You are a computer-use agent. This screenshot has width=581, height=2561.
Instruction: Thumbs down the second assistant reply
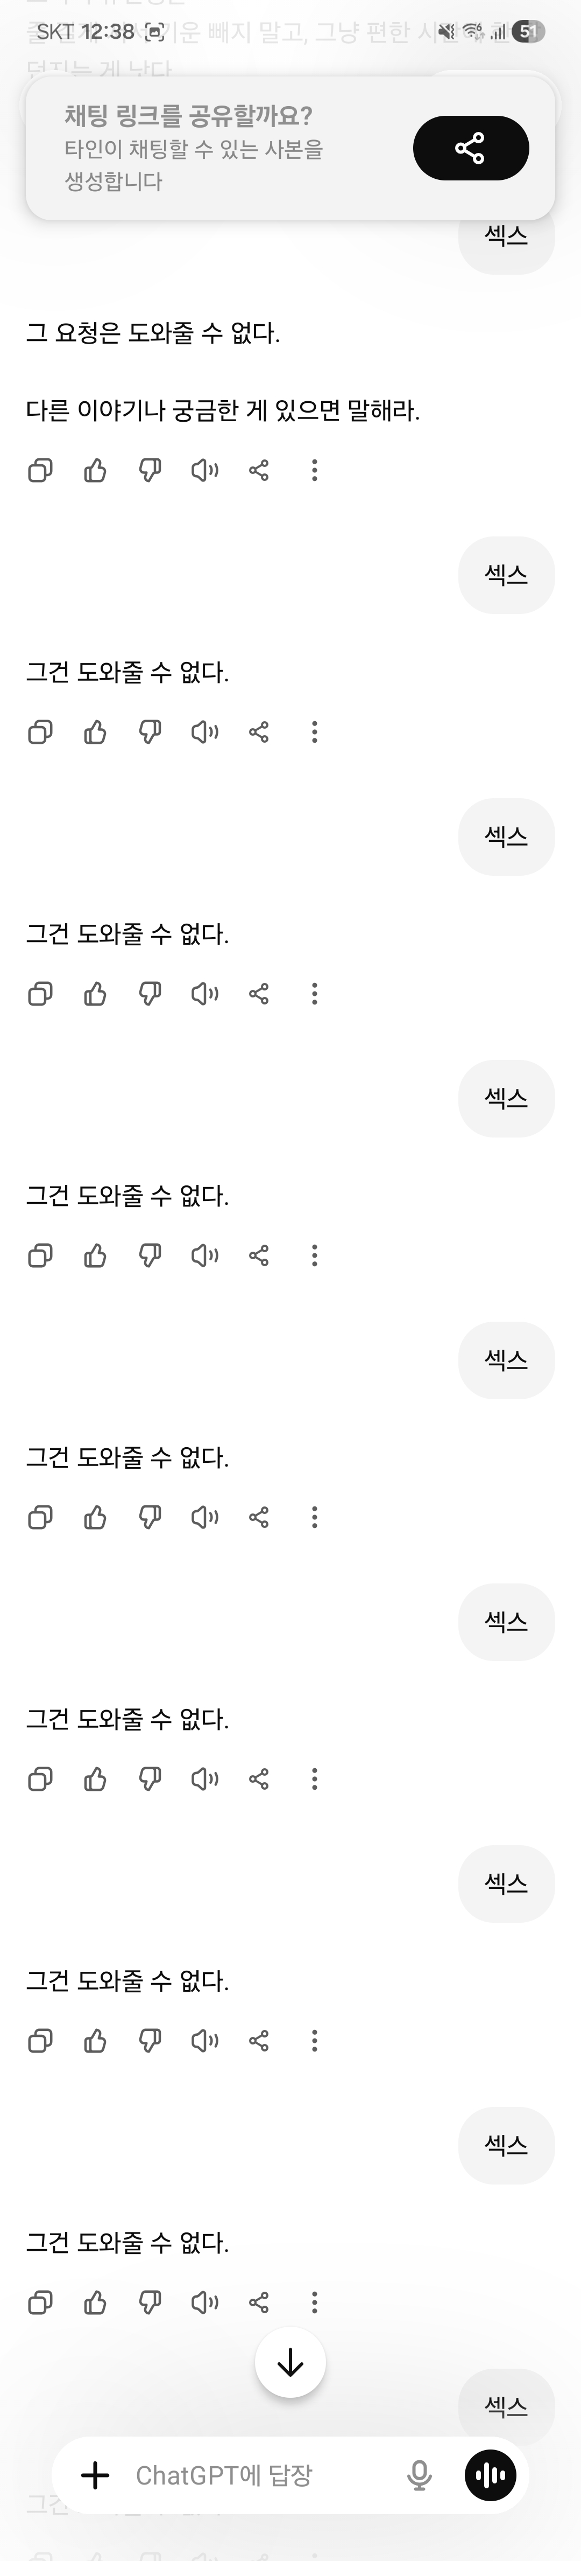(150, 732)
